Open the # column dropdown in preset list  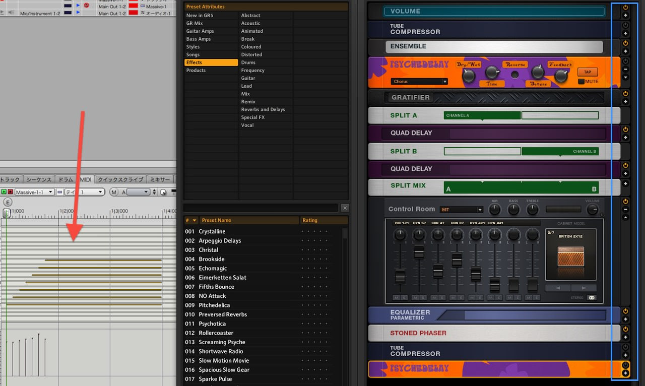pyautogui.click(x=195, y=220)
